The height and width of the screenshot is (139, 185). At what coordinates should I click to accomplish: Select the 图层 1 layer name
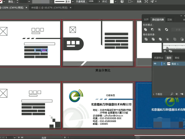(x=175, y=64)
